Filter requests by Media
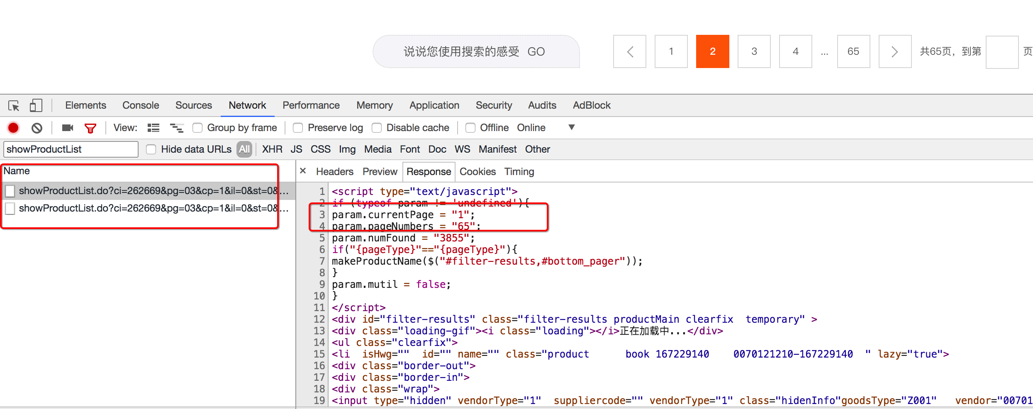Viewport: 1033px width, 409px height. point(378,149)
